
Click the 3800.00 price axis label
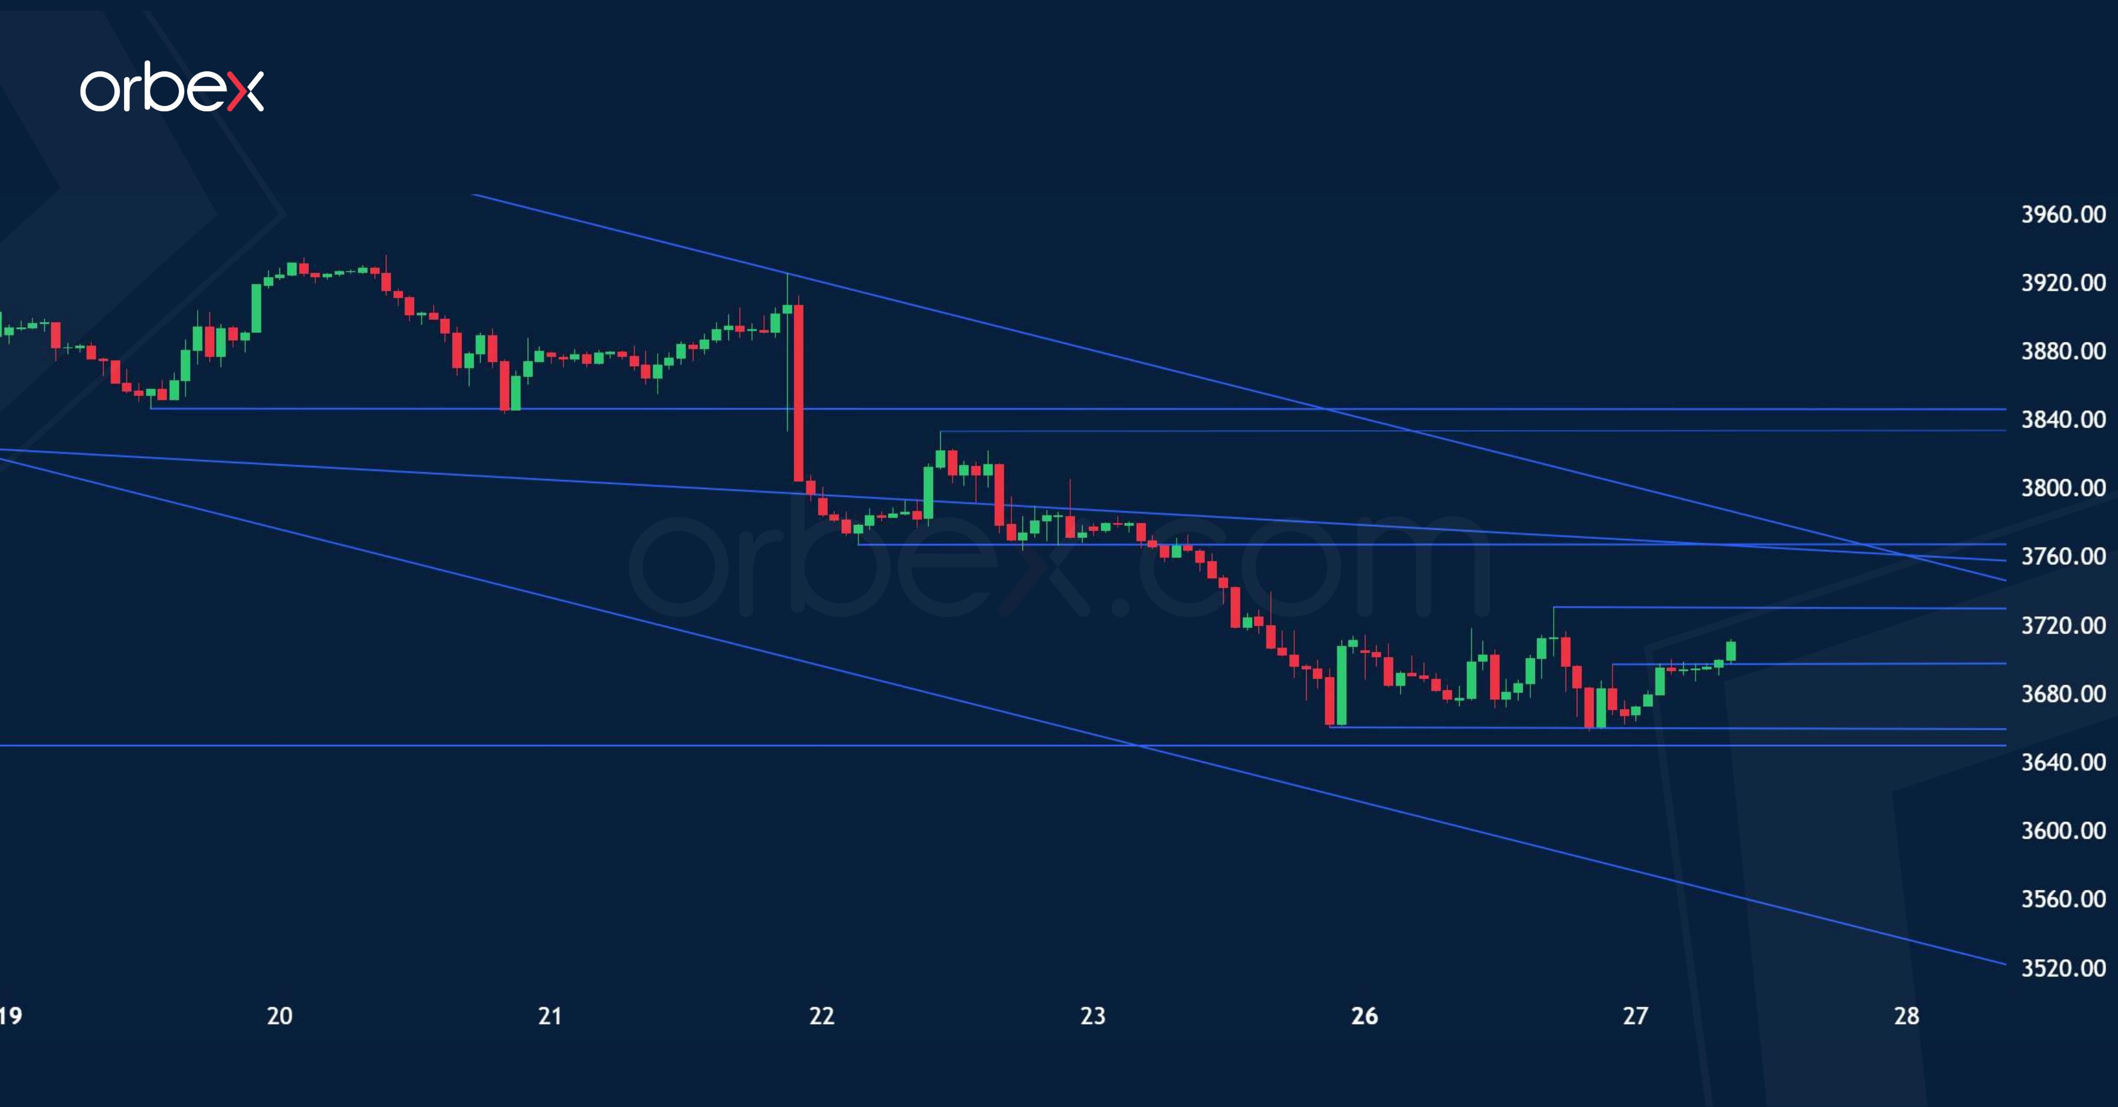[2063, 488]
